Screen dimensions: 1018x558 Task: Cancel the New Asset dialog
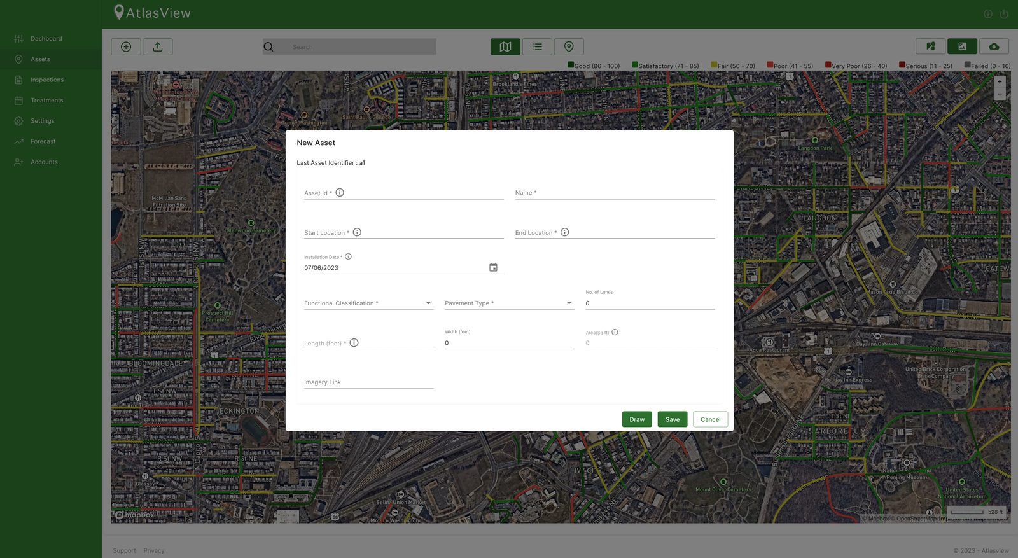click(x=710, y=419)
